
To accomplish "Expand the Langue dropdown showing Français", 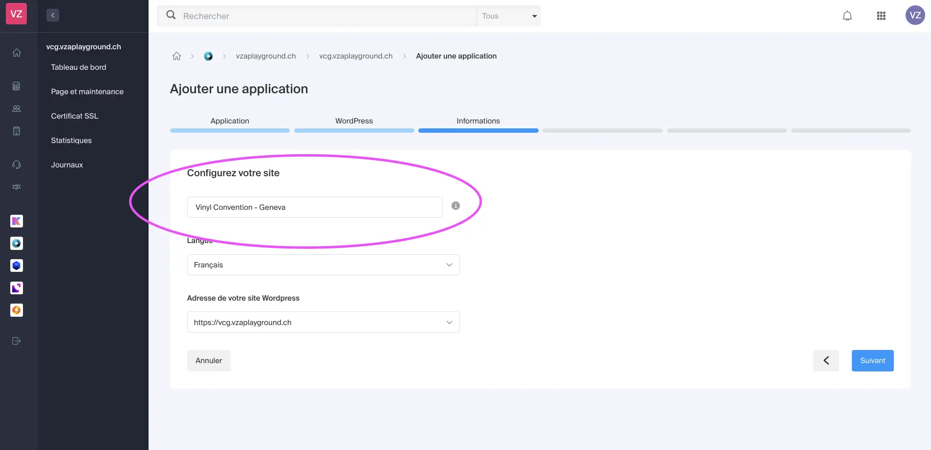I will coord(323,265).
